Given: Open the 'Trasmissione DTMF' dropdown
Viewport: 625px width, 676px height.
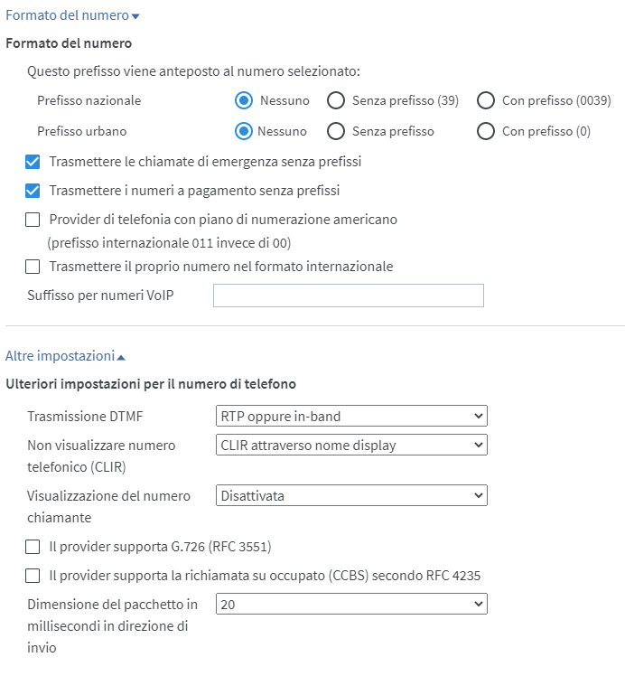Looking at the screenshot, I should click(351, 416).
